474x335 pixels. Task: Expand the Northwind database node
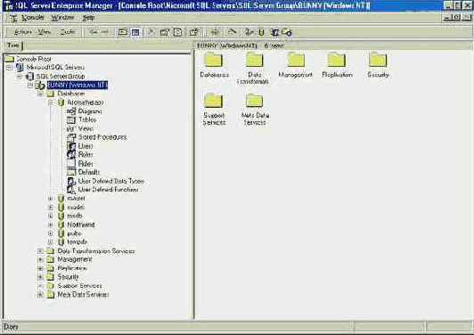(51, 225)
